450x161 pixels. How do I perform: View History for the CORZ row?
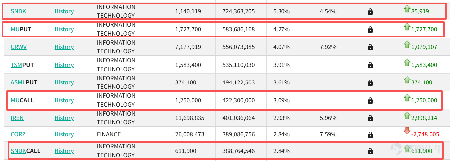[x=64, y=134]
